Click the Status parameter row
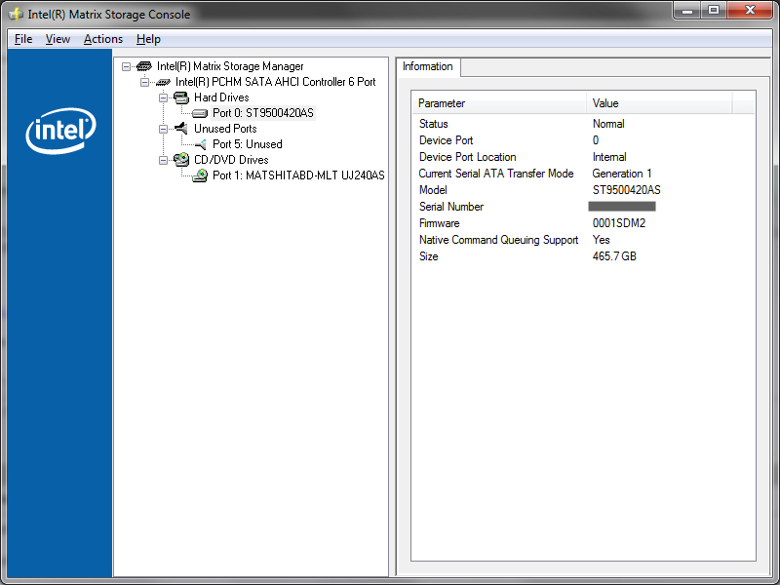Image resolution: width=780 pixels, height=585 pixels. 583,124
